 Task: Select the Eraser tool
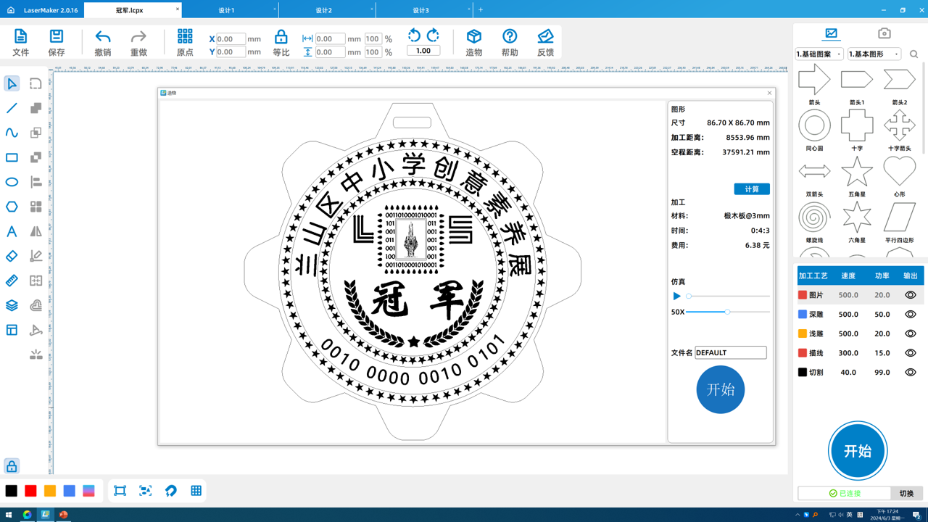click(12, 256)
